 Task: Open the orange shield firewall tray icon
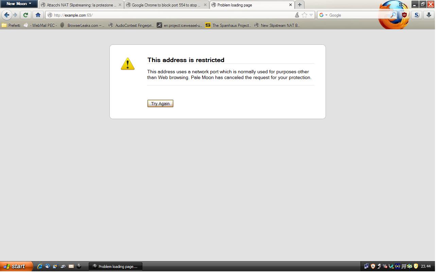point(373,266)
